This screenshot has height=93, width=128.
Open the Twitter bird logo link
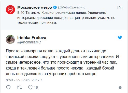pyautogui.click(x=120, y=38)
